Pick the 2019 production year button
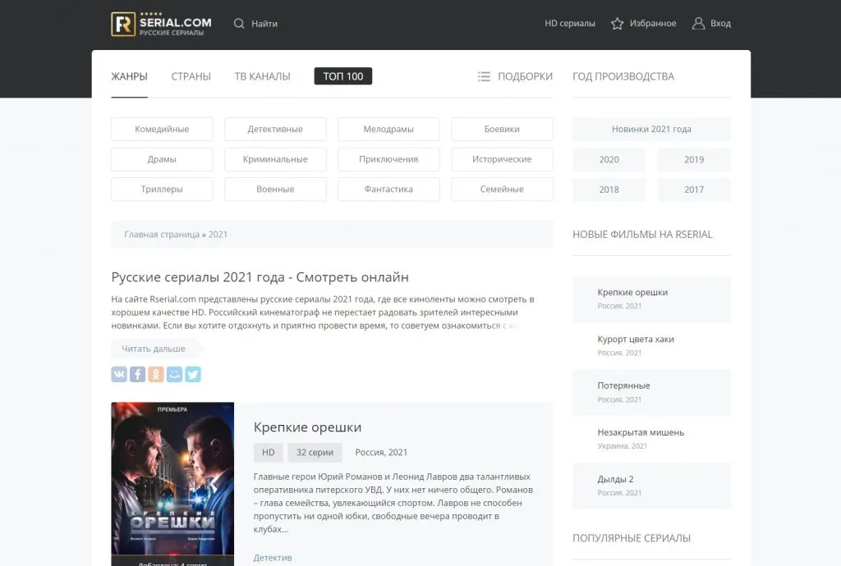This screenshot has width=841, height=566. pyautogui.click(x=693, y=160)
